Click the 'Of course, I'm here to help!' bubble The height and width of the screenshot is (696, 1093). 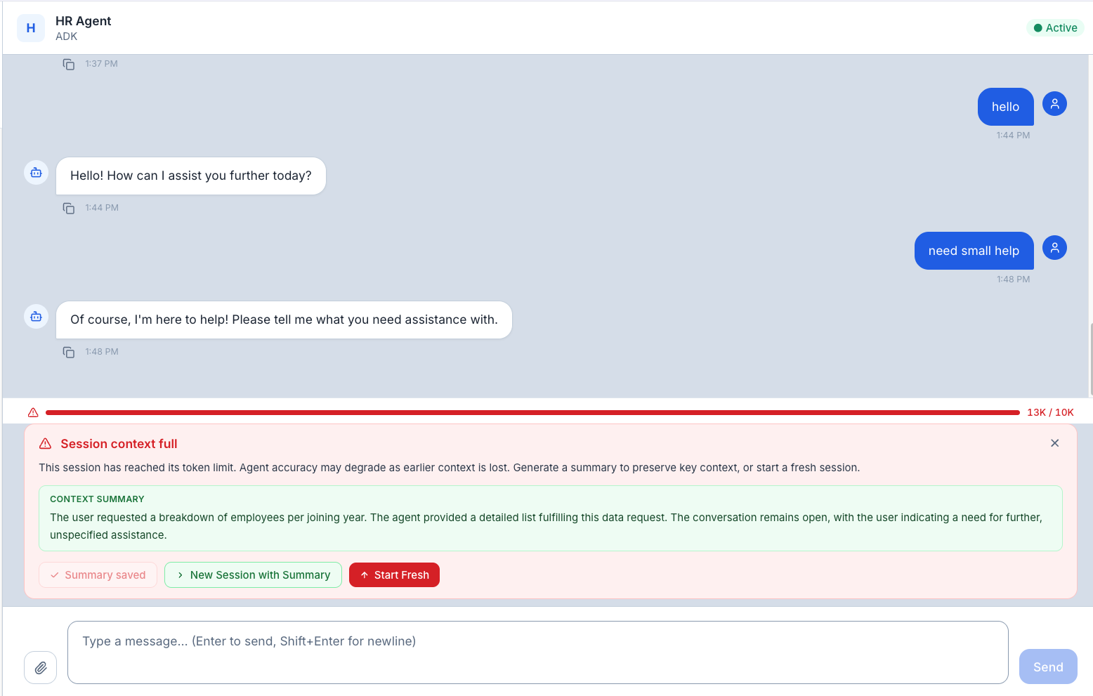[x=284, y=320]
